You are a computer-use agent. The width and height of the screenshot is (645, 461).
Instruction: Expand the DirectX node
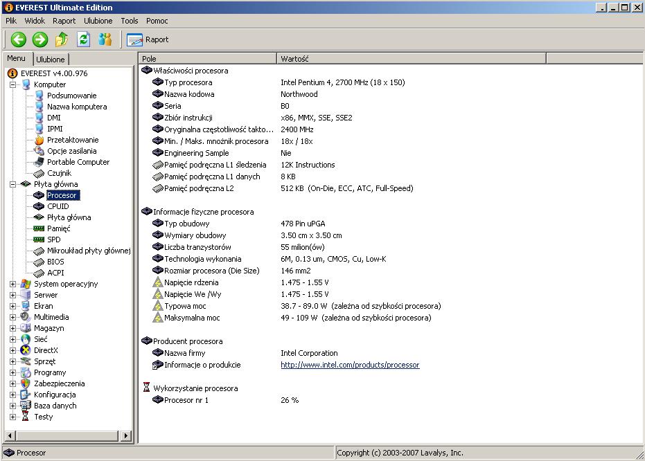tap(12, 350)
